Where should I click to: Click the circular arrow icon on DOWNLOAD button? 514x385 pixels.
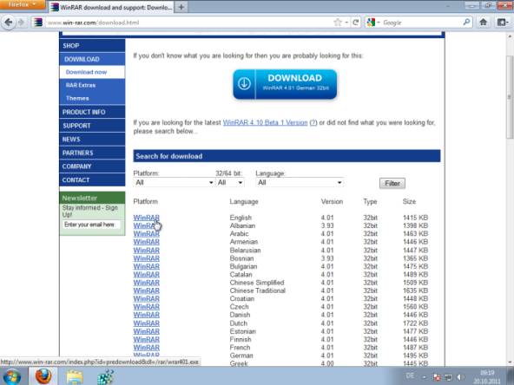tap(244, 83)
